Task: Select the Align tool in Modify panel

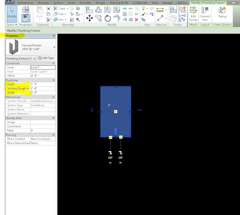Action: point(89,10)
